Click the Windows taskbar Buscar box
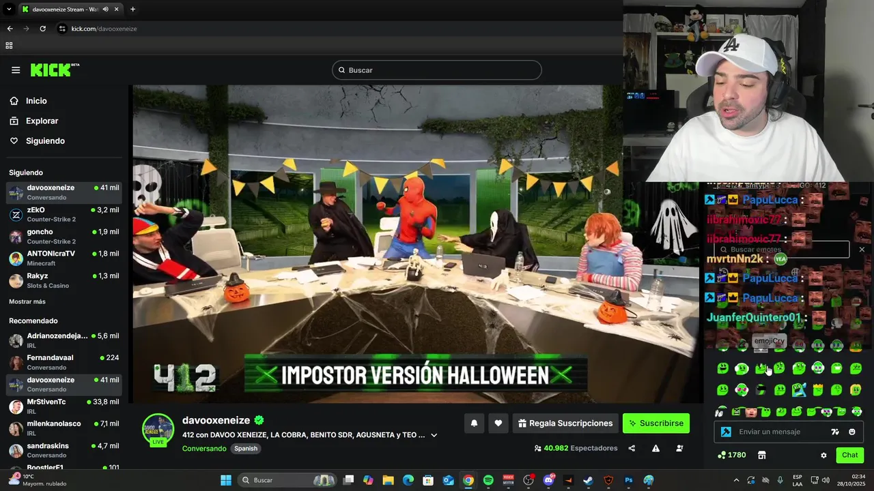 pyautogui.click(x=288, y=480)
